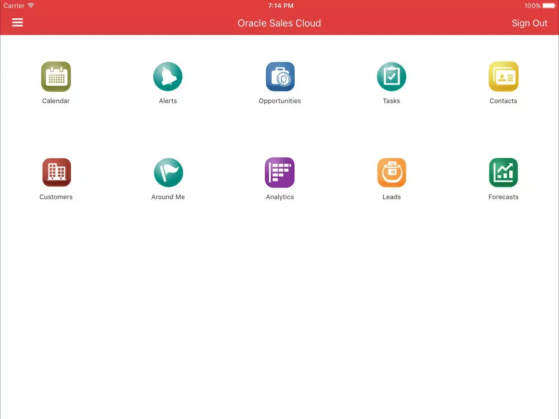Click the Oracle Sales Cloud title
The width and height of the screenshot is (559, 419).
pos(279,23)
